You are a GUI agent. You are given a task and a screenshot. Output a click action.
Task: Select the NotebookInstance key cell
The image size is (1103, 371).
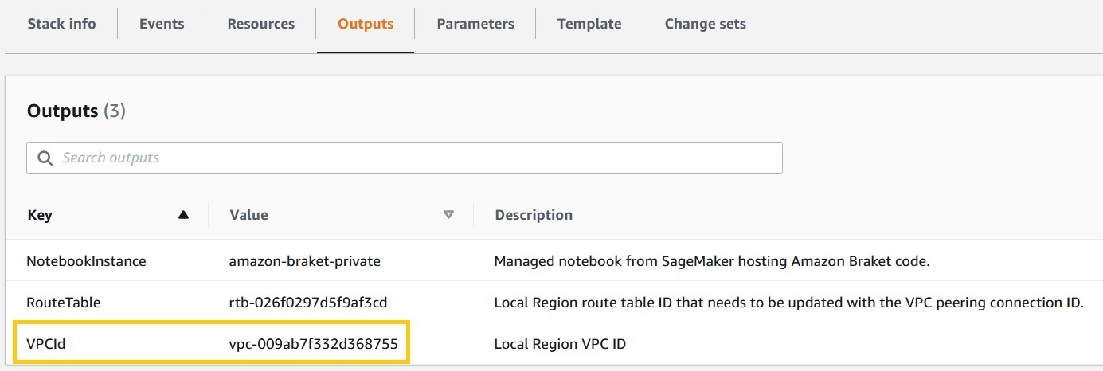coord(87,260)
